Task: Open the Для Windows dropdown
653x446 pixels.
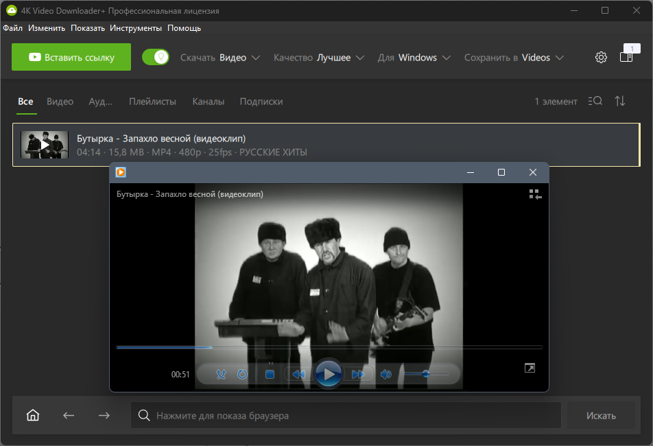Action: 414,58
